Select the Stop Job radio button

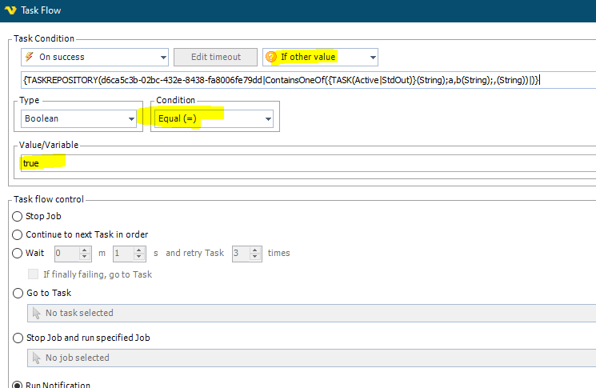(x=18, y=216)
